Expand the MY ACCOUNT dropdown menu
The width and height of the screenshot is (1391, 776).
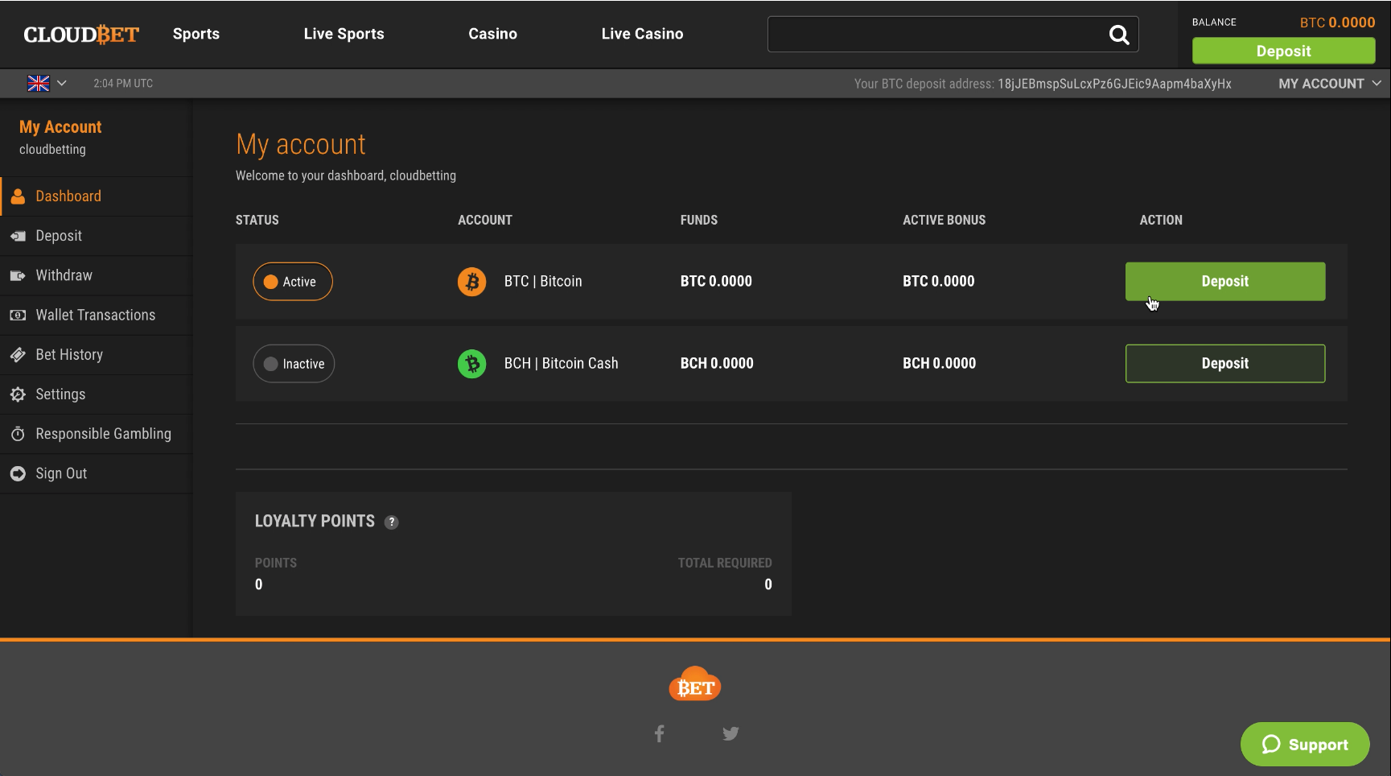[1330, 84]
